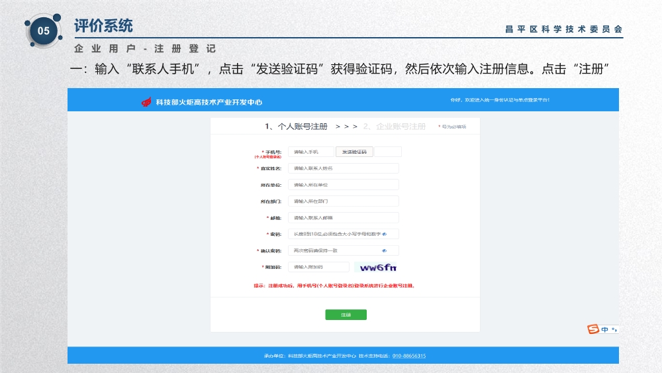Focus the 手机号 phone input field
Image resolution: width=662 pixels, height=373 pixels.
(311, 152)
